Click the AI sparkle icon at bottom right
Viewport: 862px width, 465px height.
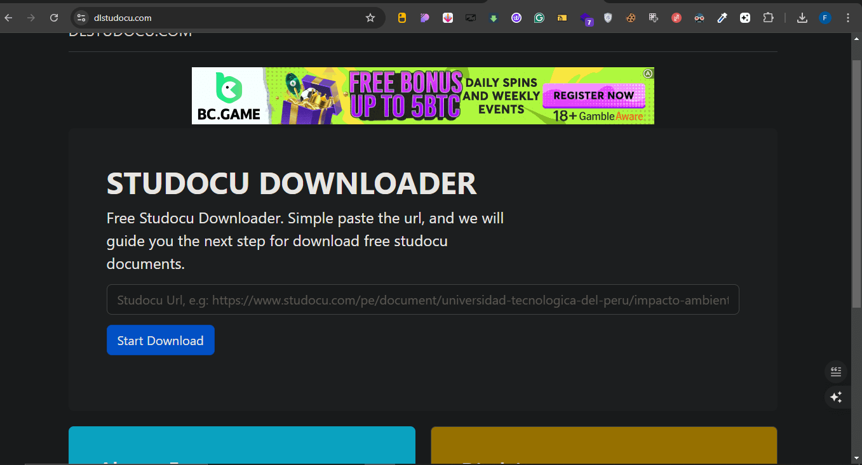click(836, 396)
